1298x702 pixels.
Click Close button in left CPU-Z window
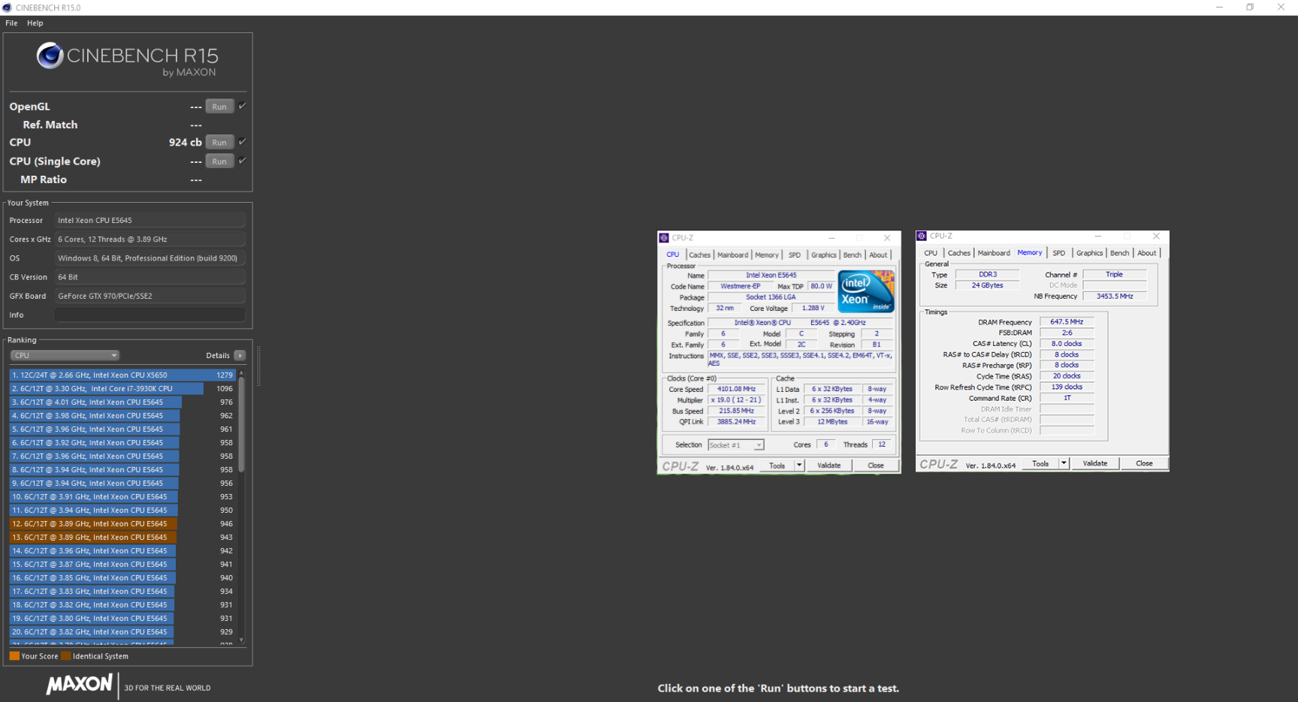876,465
